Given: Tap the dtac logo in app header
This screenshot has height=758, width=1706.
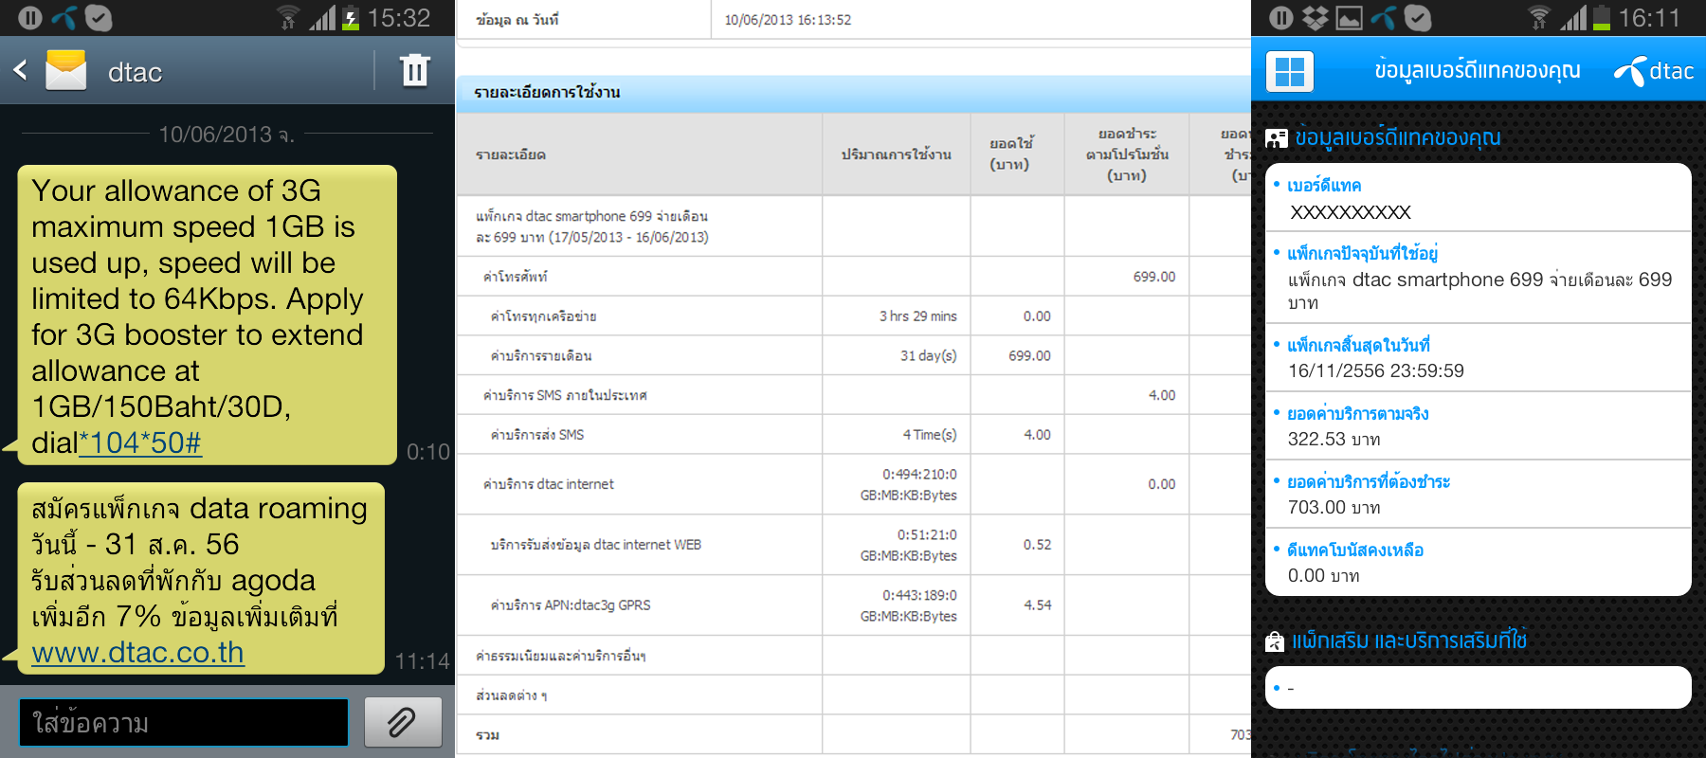Looking at the screenshot, I should click(x=1654, y=71).
